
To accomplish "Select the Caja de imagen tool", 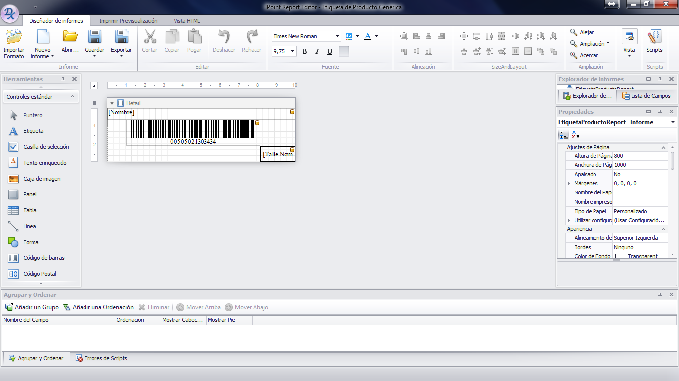I will [x=42, y=179].
